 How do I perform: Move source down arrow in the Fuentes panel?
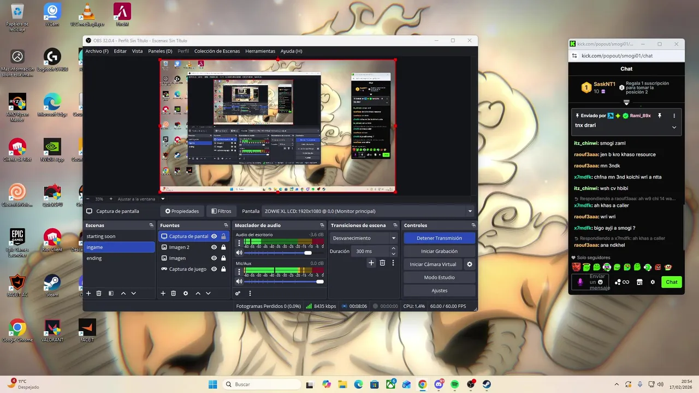click(208, 293)
